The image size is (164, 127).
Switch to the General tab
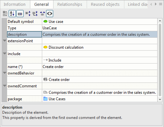coord(42,5)
